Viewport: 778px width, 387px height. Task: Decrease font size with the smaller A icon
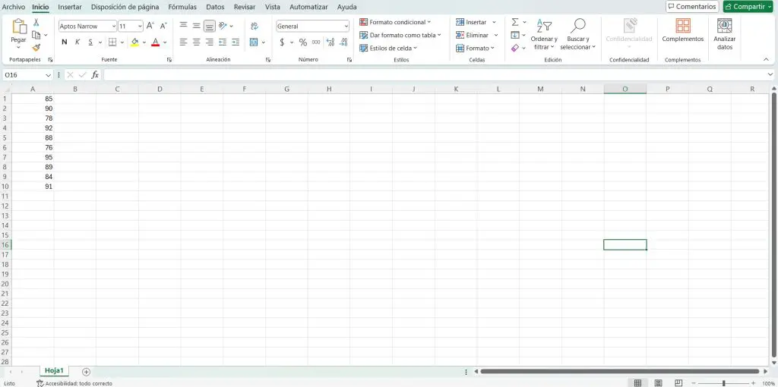163,26
